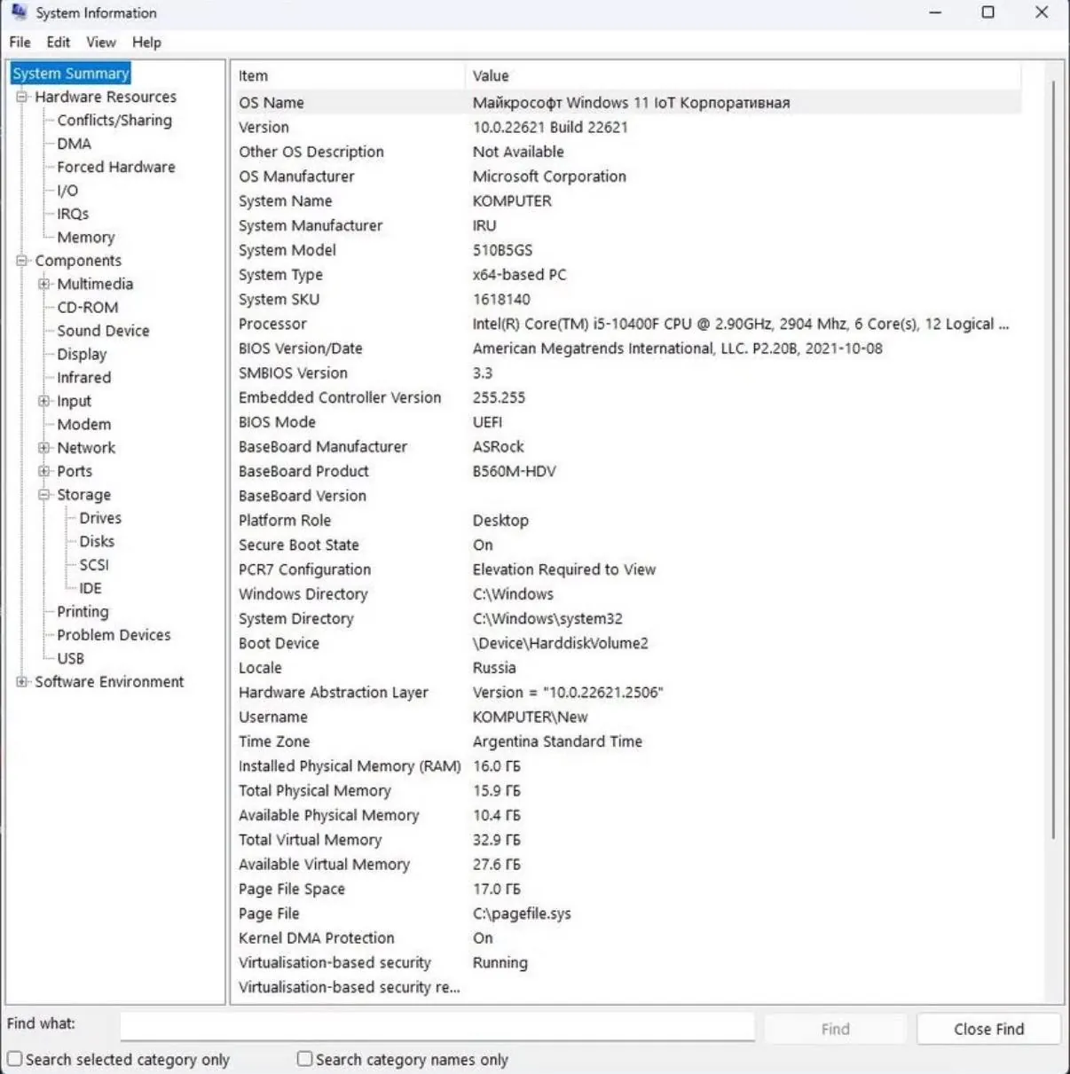Click the Find what input field

[437, 1027]
